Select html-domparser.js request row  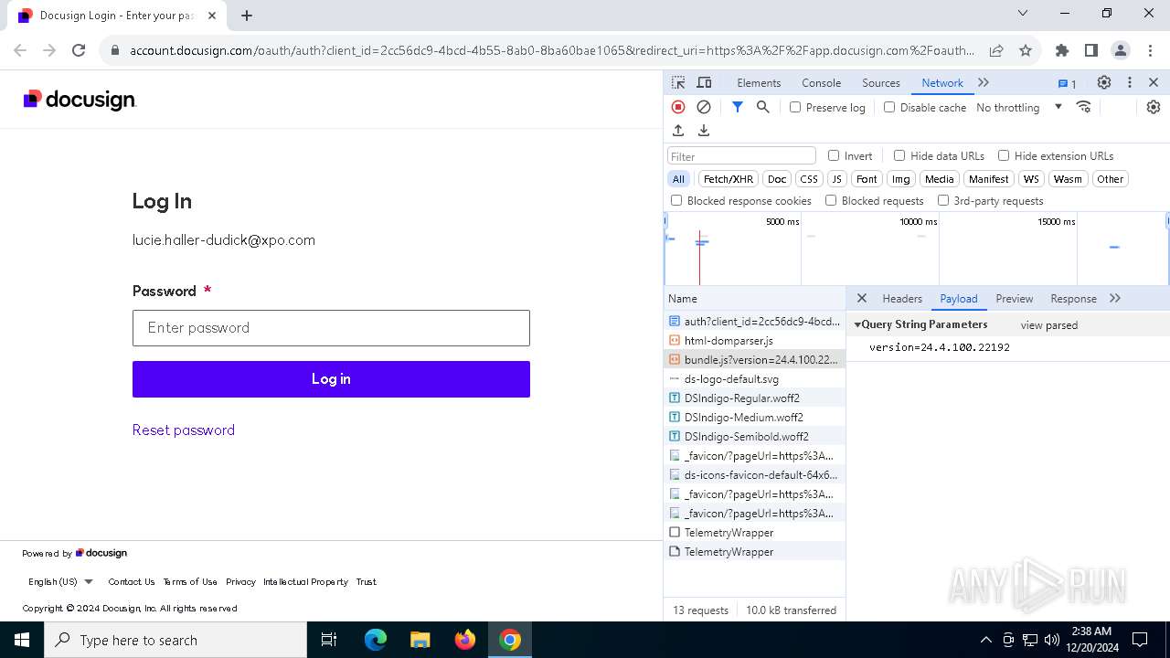click(754, 341)
